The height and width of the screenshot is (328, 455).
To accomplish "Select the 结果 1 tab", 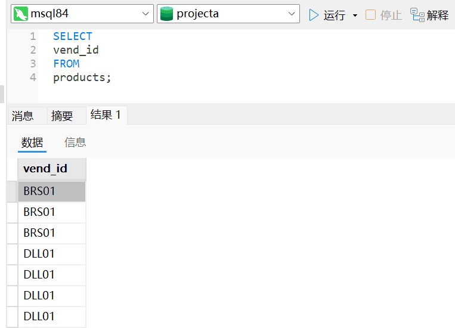I will pyautogui.click(x=106, y=115).
